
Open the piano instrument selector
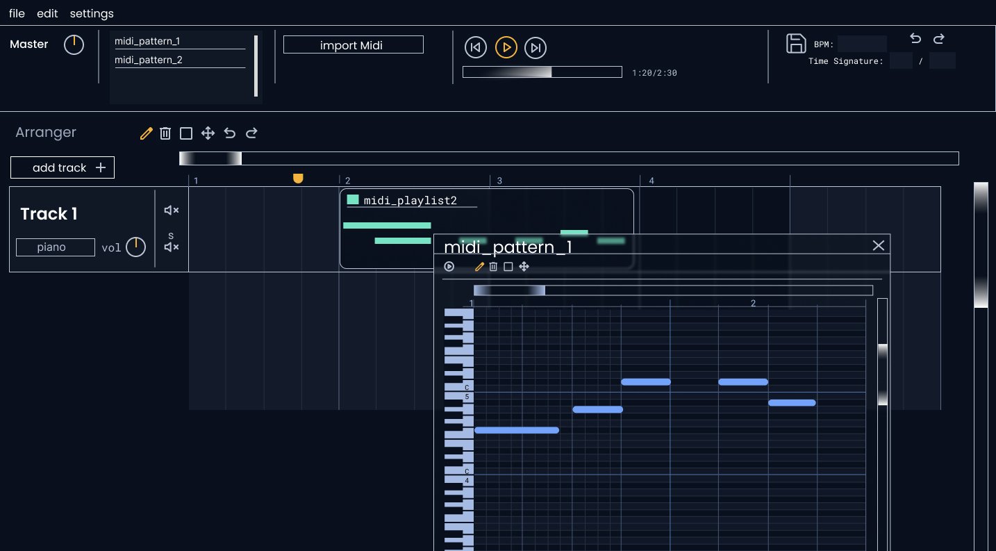pos(56,247)
